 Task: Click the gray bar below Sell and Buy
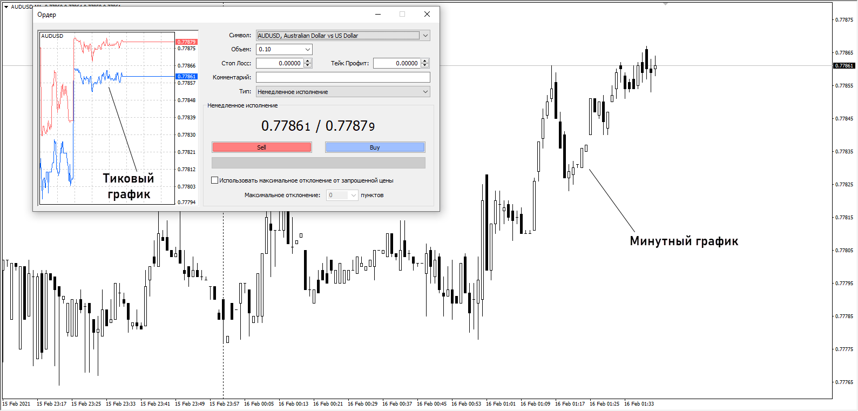pos(319,163)
